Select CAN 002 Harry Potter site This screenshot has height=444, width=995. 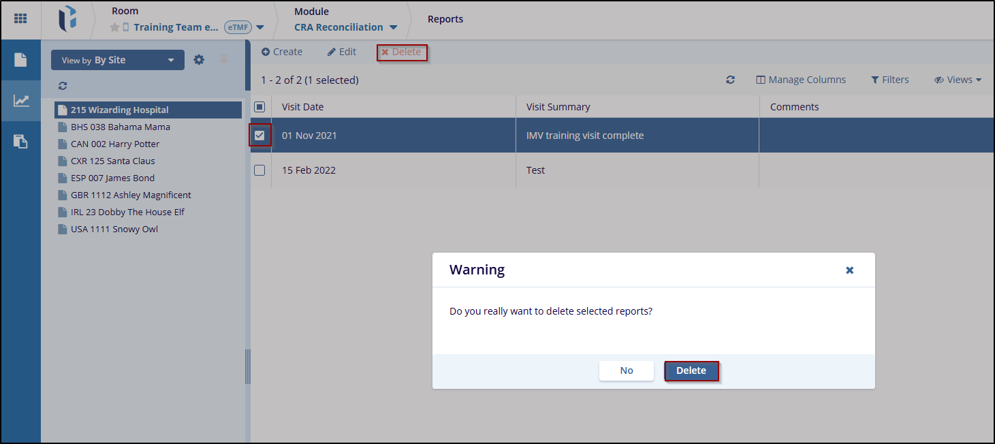tap(114, 144)
